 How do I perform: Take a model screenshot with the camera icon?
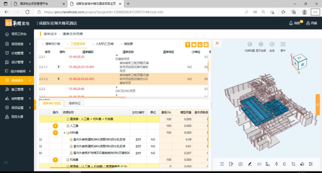[x=241, y=164]
